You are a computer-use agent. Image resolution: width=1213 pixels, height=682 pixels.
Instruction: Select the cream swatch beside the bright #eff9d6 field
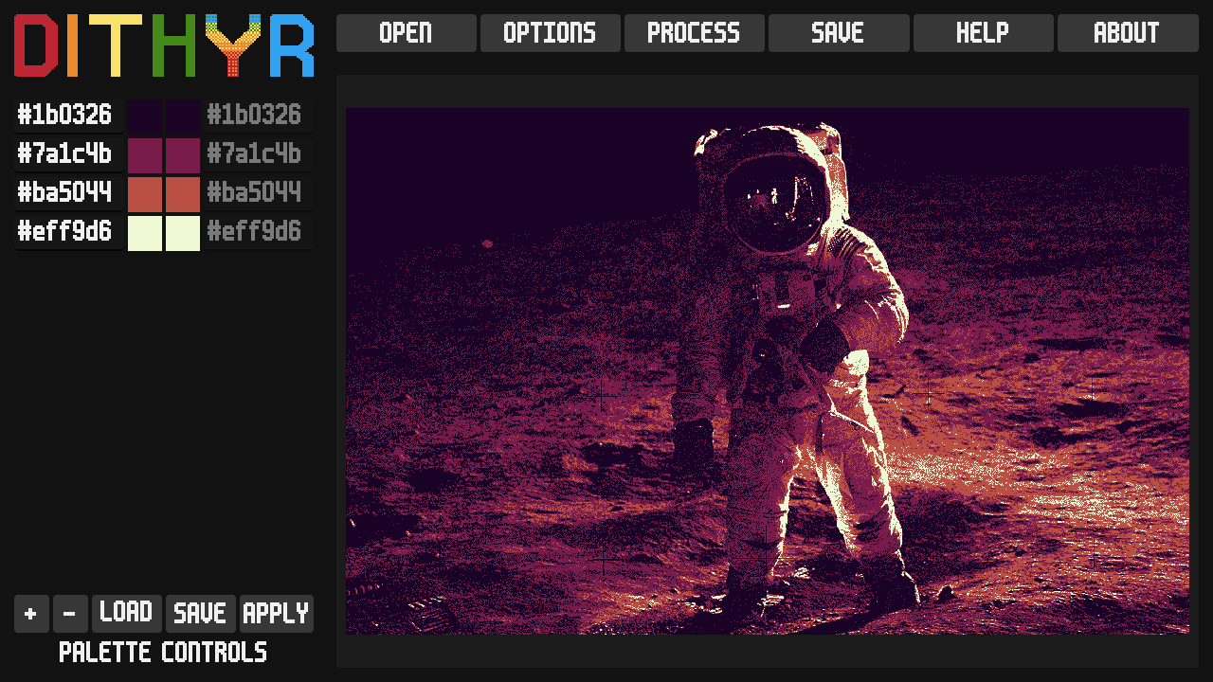[145, 233]
